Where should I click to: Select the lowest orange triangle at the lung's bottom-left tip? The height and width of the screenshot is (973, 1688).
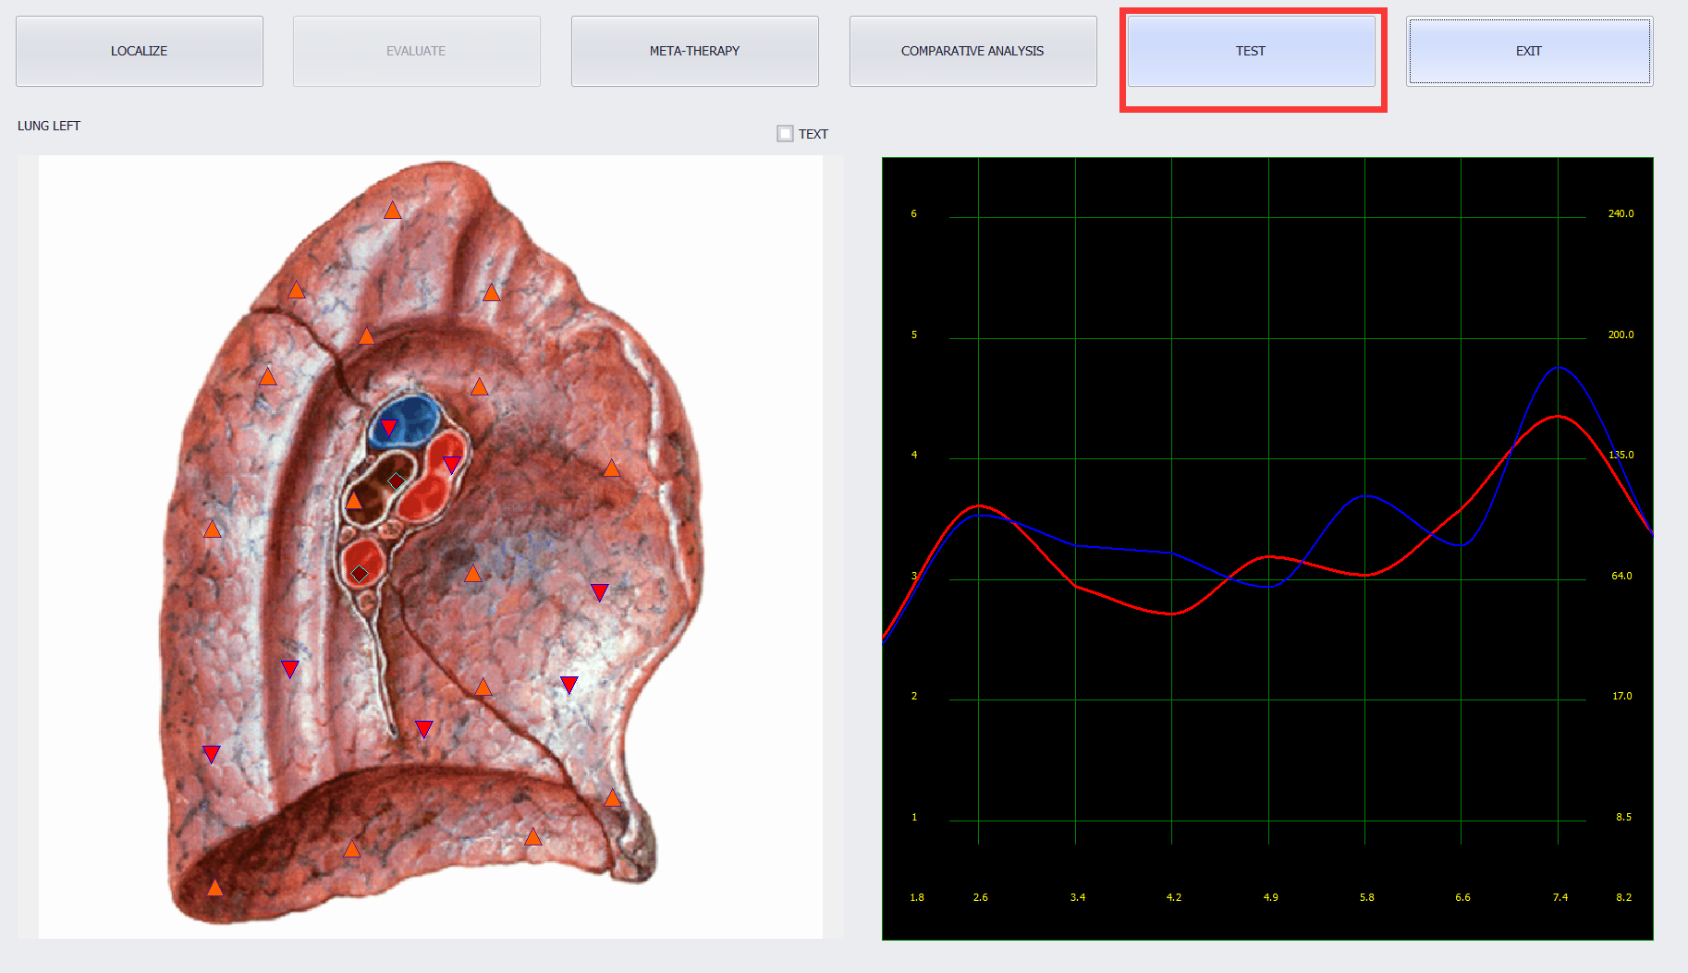point(214,888)
